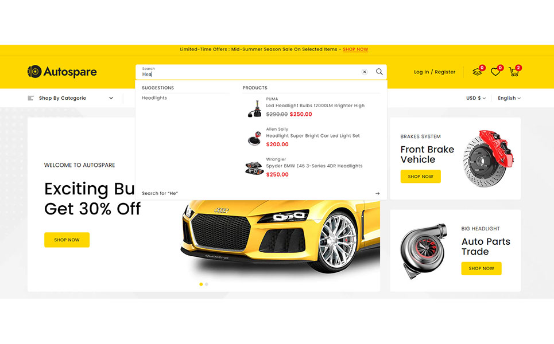The image size is (554, 344).
Task: Open the English language dropdown
Action: (x=509, y=98)
